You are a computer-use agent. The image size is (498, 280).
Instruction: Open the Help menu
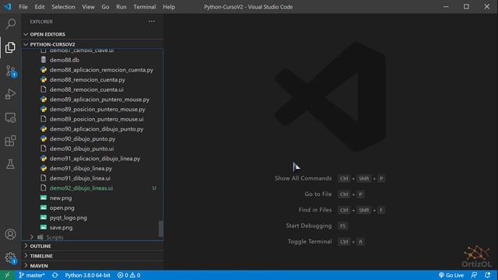click(x=169, y=7)
